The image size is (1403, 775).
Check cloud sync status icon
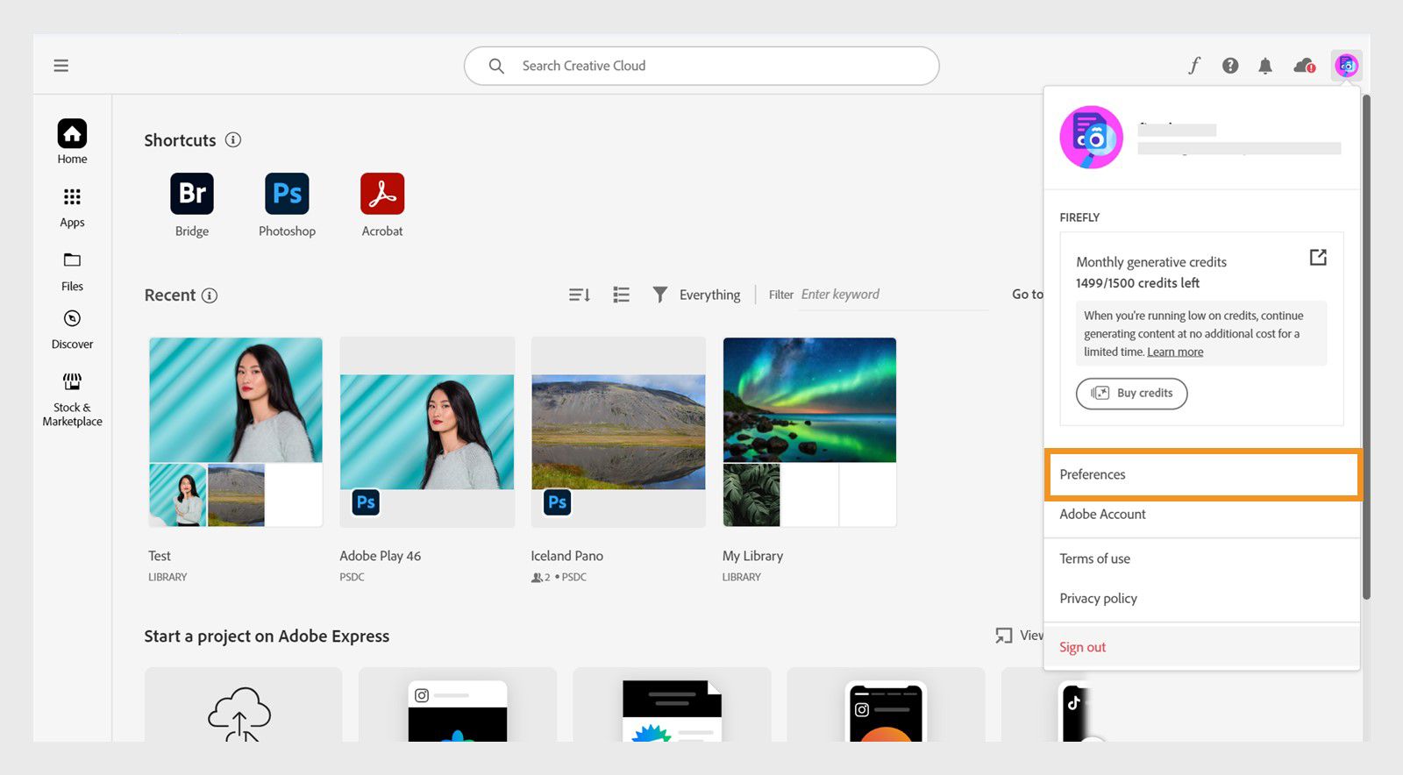[1305, 66]
